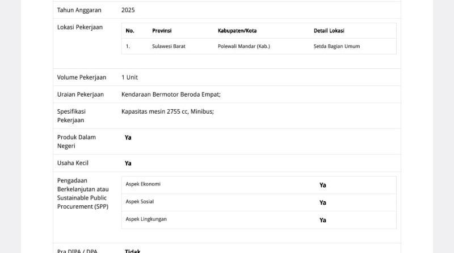Image resolution: width=454 pixels, height=253 pixels.
Task: Click the Provinsi column header
Action: pyautogui.click(x=162, y=31)
